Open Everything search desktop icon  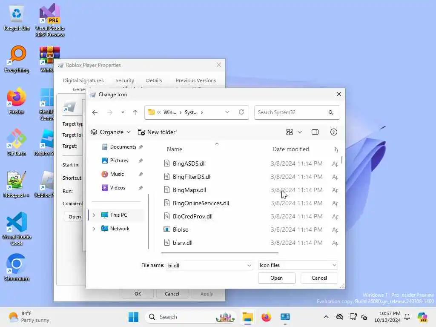pyautogui.click(x=17, y=59)
